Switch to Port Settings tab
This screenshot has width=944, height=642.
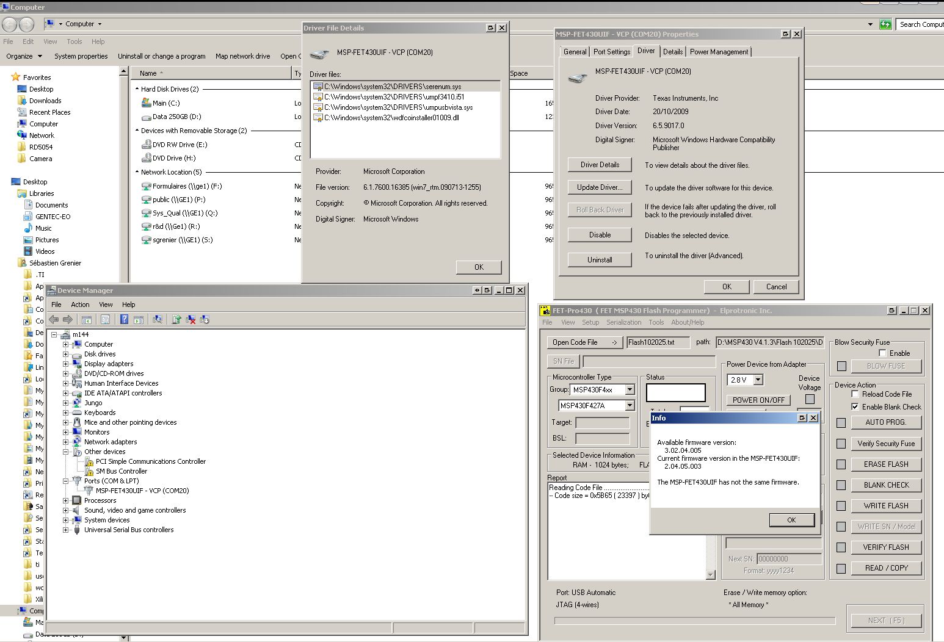click(x=612, y=52)
